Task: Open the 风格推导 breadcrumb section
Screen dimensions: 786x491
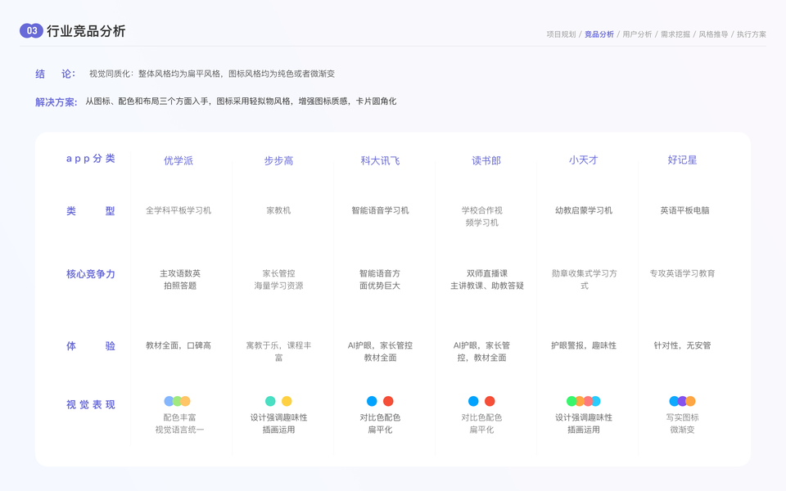Action: tap(713, 34)
